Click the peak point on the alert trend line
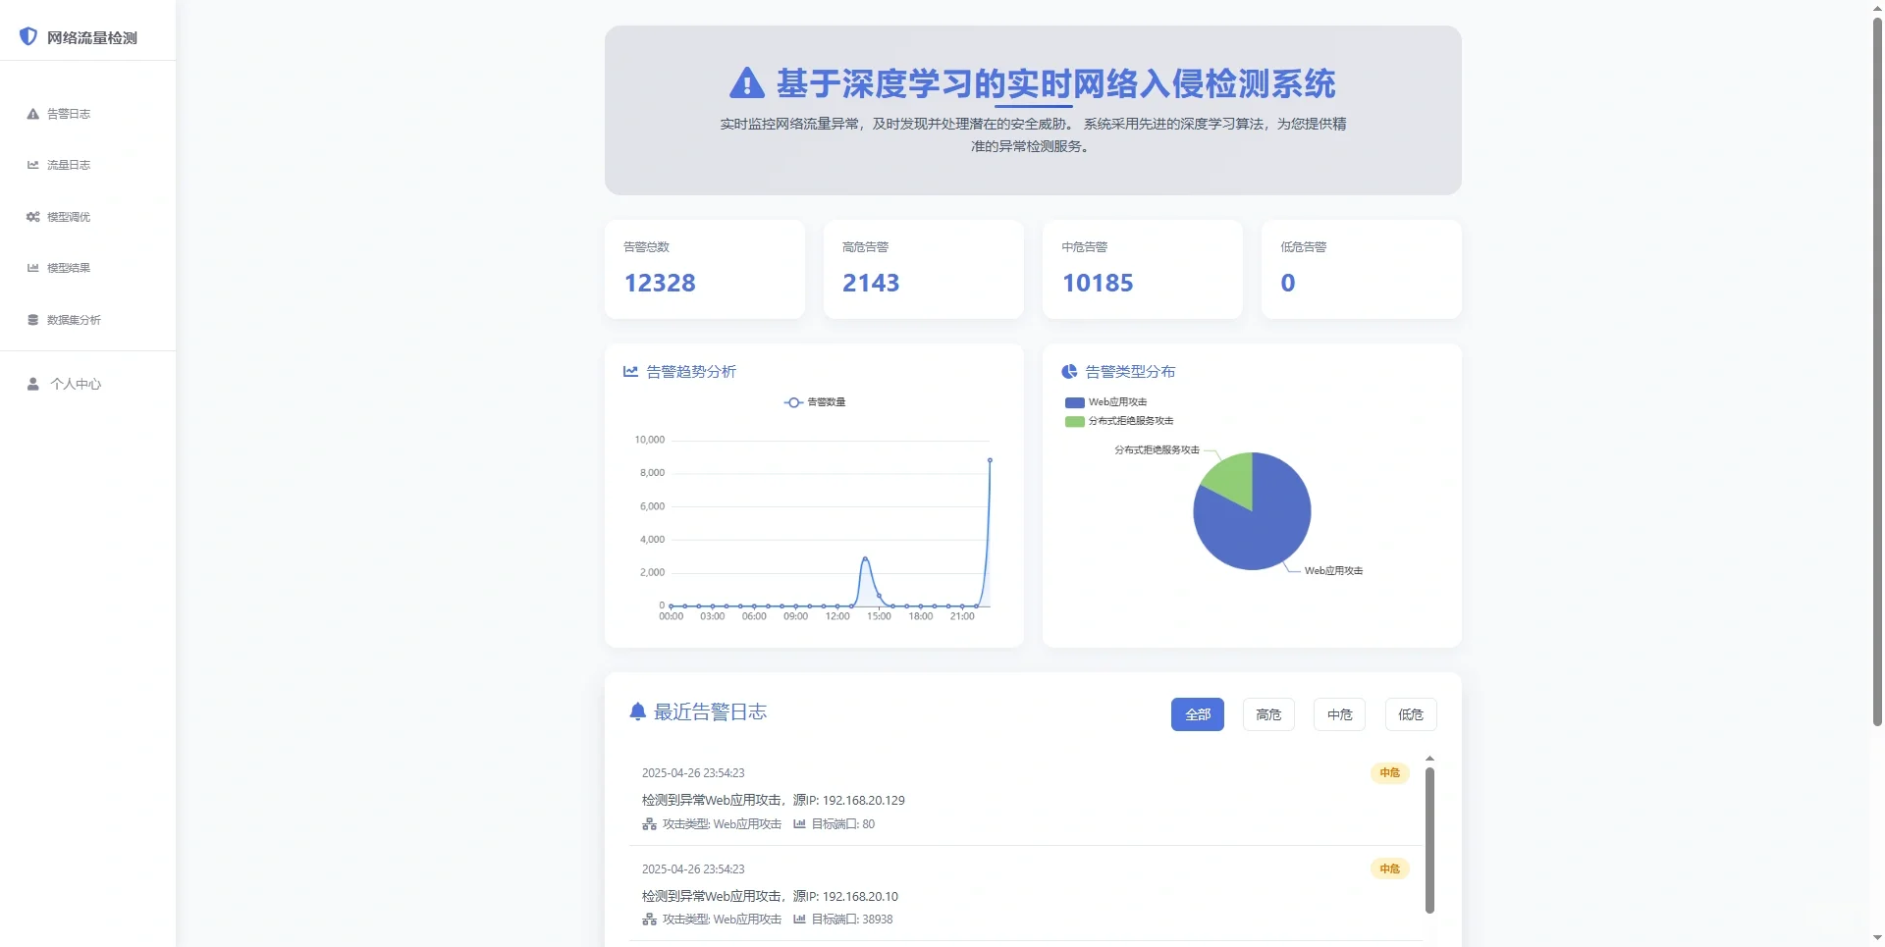The image size is (1885, 947). [x=990, y=459]
